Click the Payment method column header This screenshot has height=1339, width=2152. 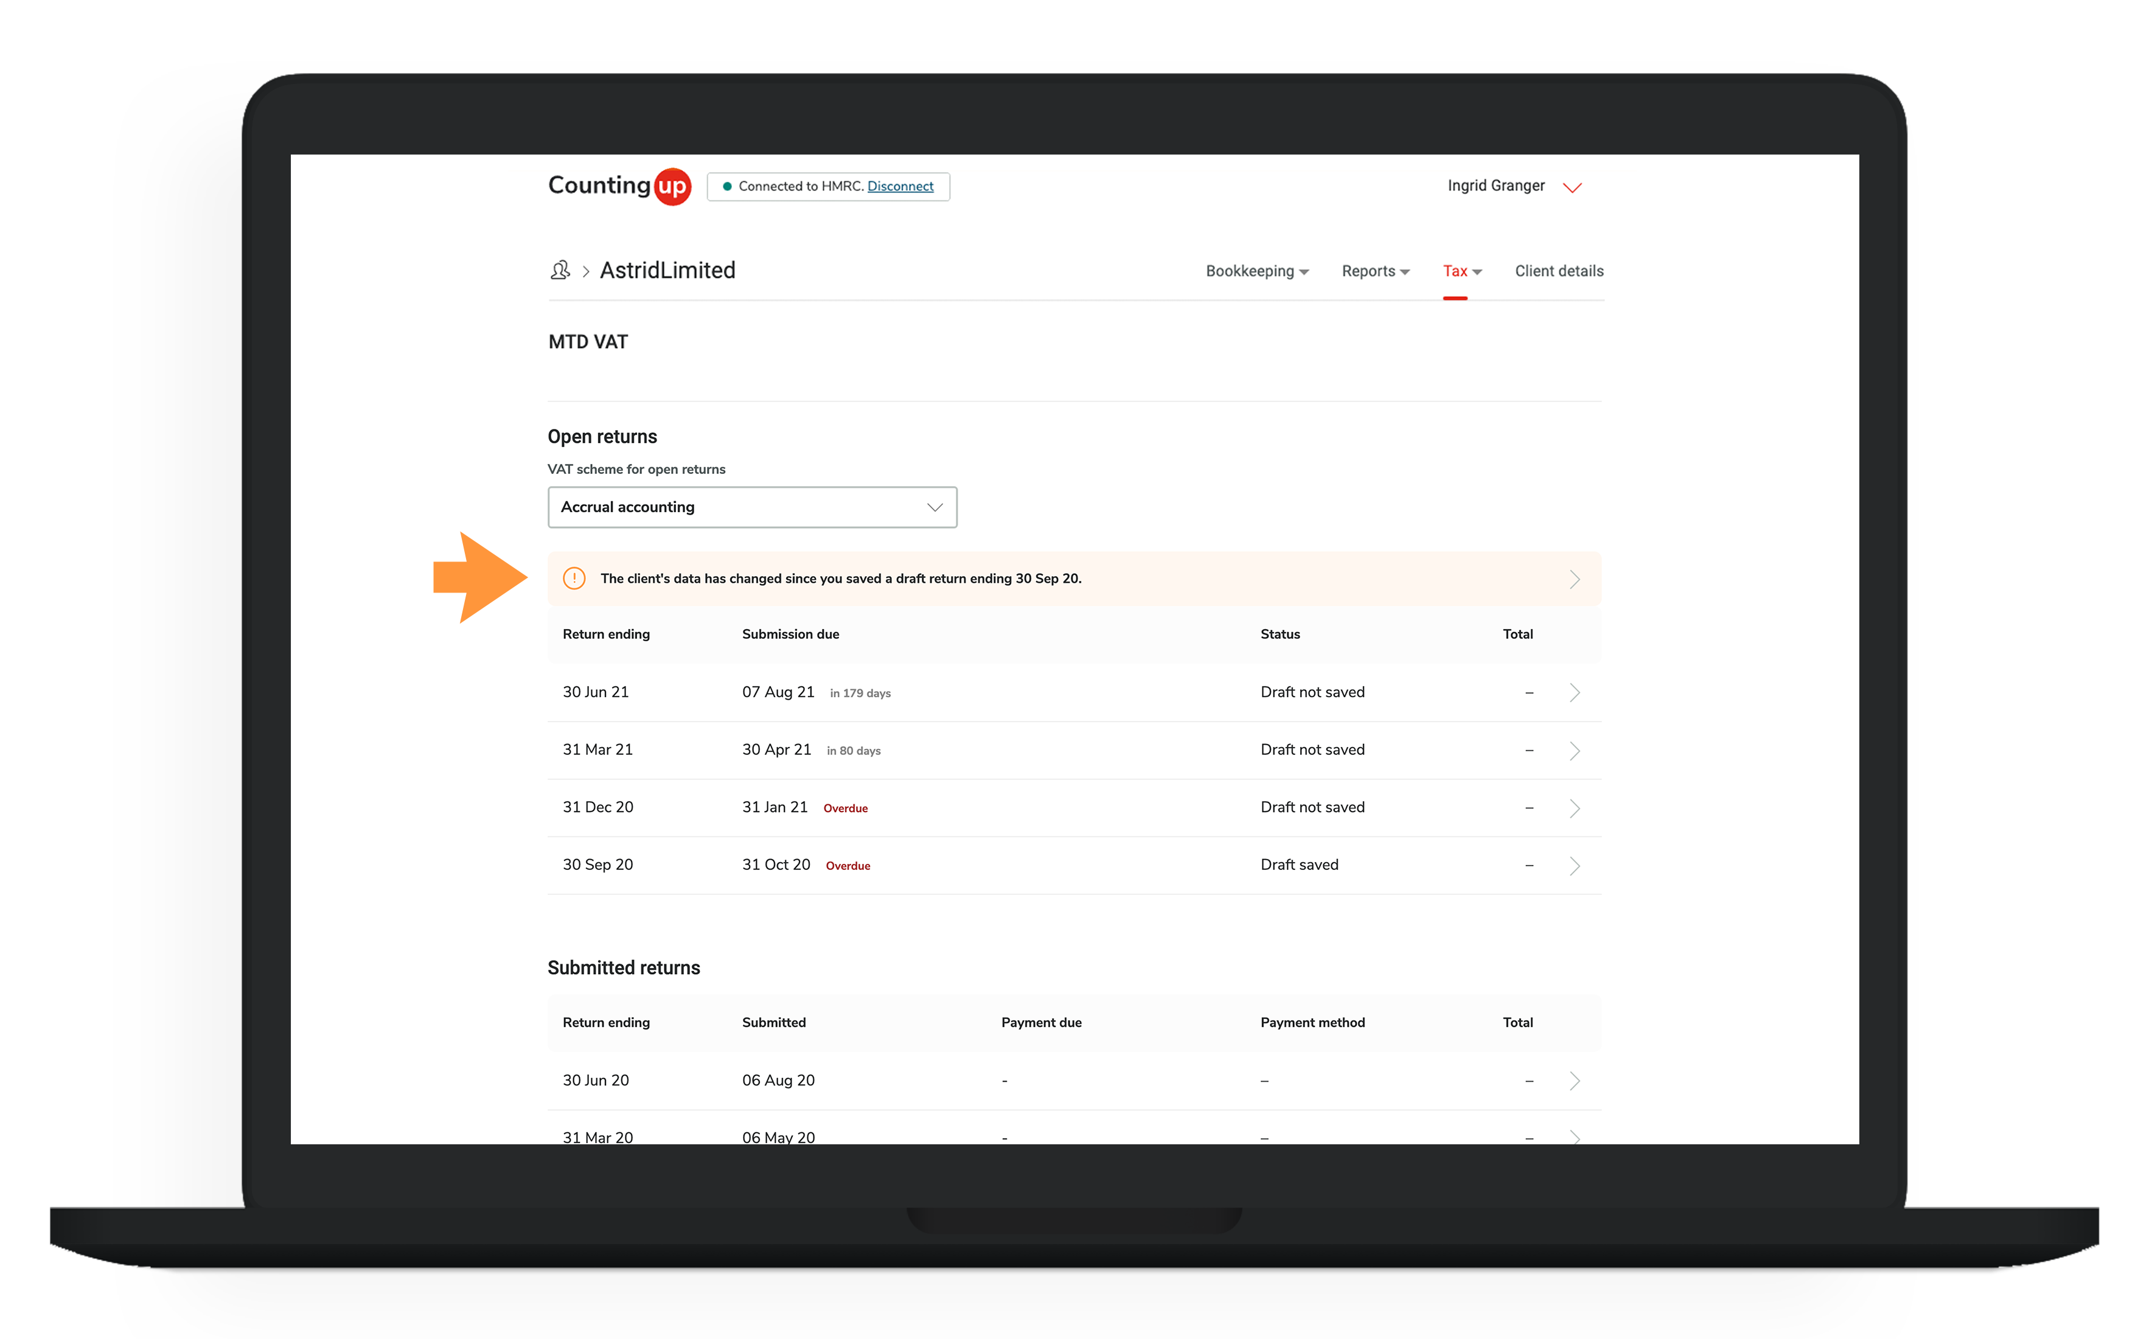1312,1022
